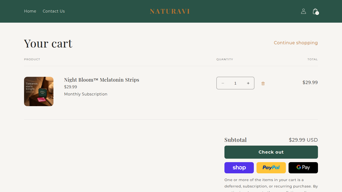Click the $29.99 unit price under product name

coord(71,87)
